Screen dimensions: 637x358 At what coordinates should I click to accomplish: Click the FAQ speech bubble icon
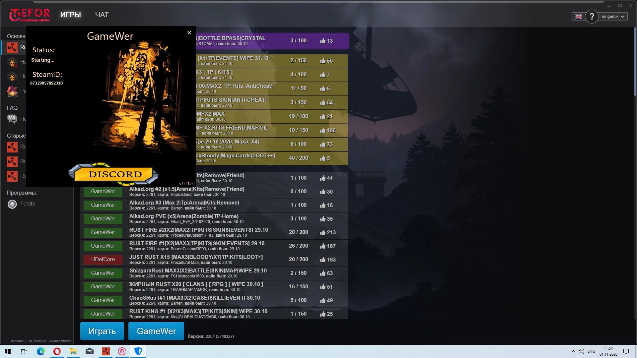[12, 119]
